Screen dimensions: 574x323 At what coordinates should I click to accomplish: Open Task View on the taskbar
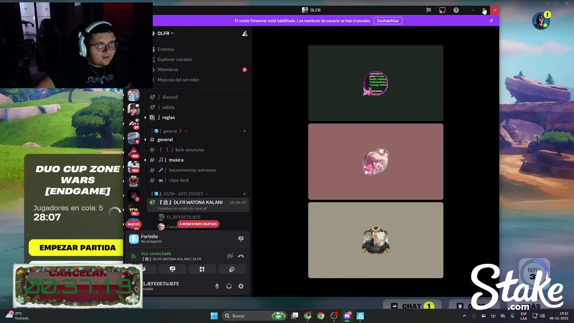coord(295,316)
